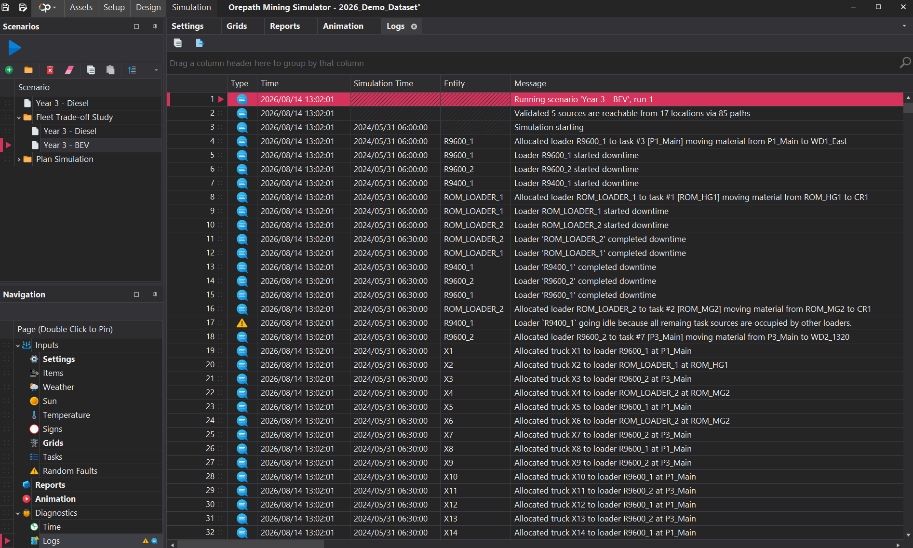This screenshot has width=913, height=548.
Task: Click the green add scenario icon
Action: 9,70
